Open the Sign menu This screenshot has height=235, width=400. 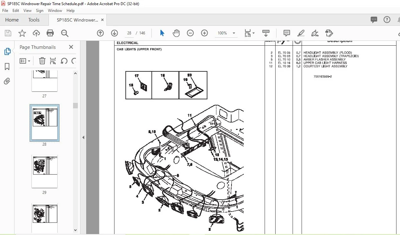[x=40, y=11]
